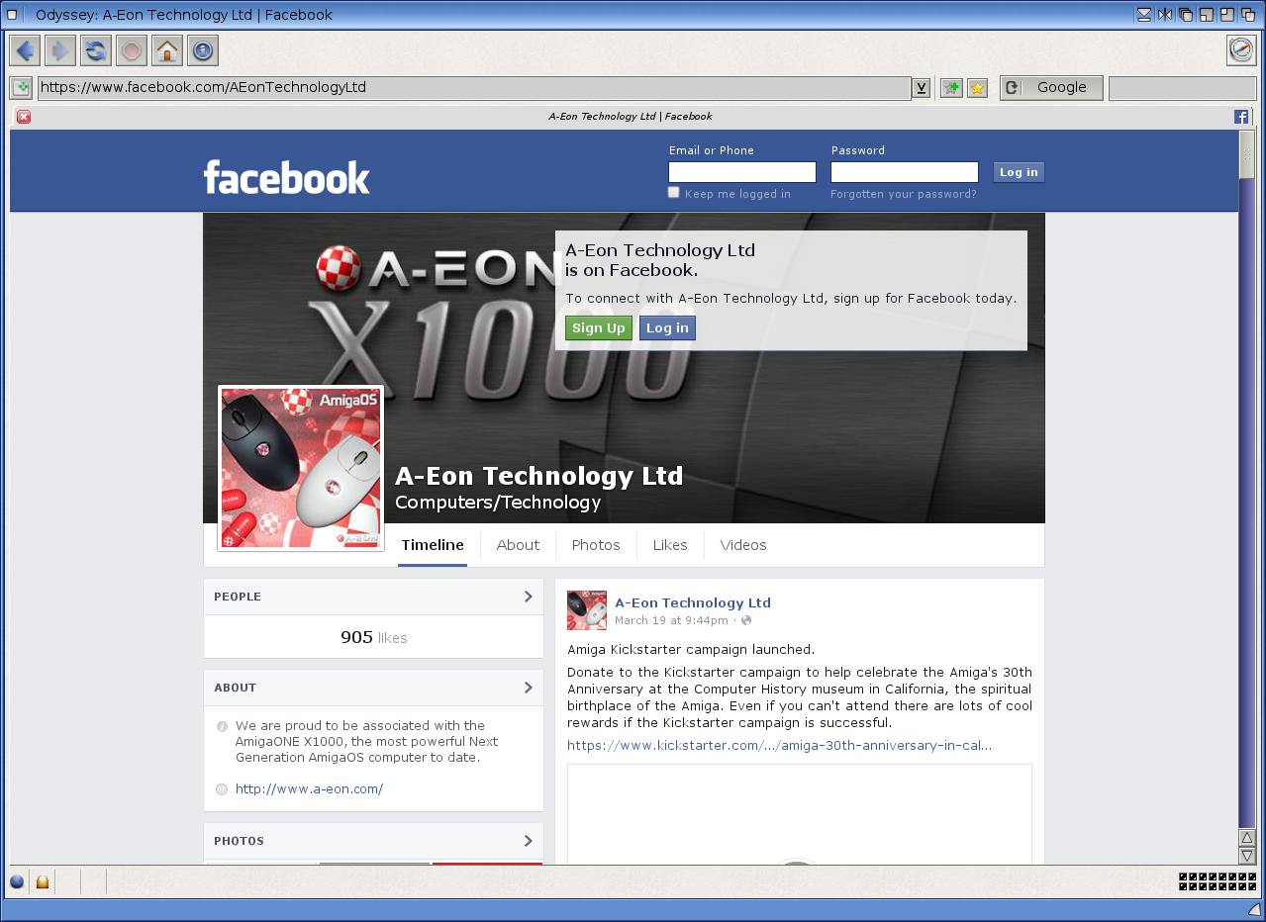The width and height of the screenshot is (1266, 922).
Task: Click the globe icon beside a-eon.com link
Action: pos(222,789)
